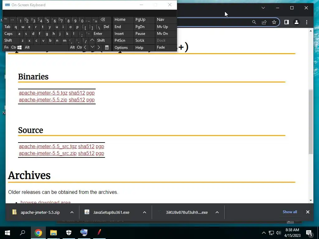Expand options for apache-jmeter-5.5.zip download
319x239 pixels.
(x=72, y=212)
